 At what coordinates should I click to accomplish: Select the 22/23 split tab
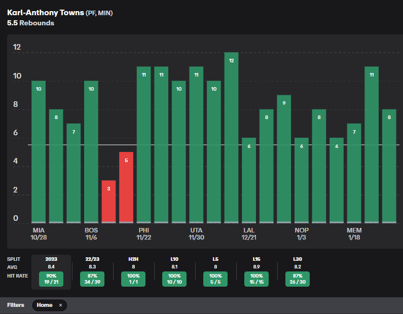click(92, 259)
